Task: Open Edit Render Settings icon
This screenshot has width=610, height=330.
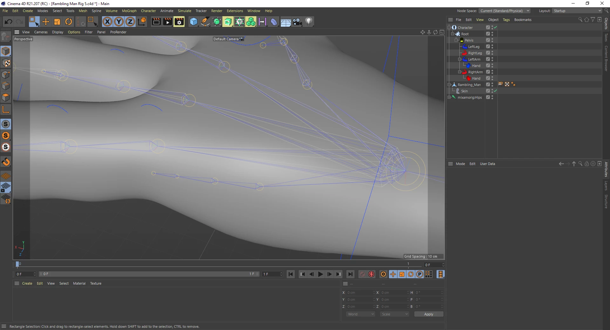Action: tap(179, 22)
